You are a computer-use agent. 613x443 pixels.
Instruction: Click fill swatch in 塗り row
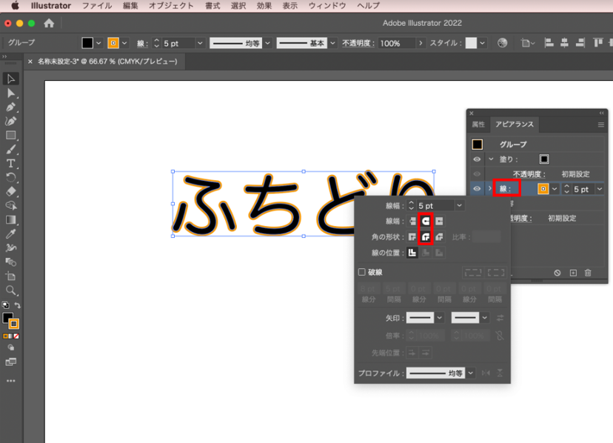tap(544, 159)
